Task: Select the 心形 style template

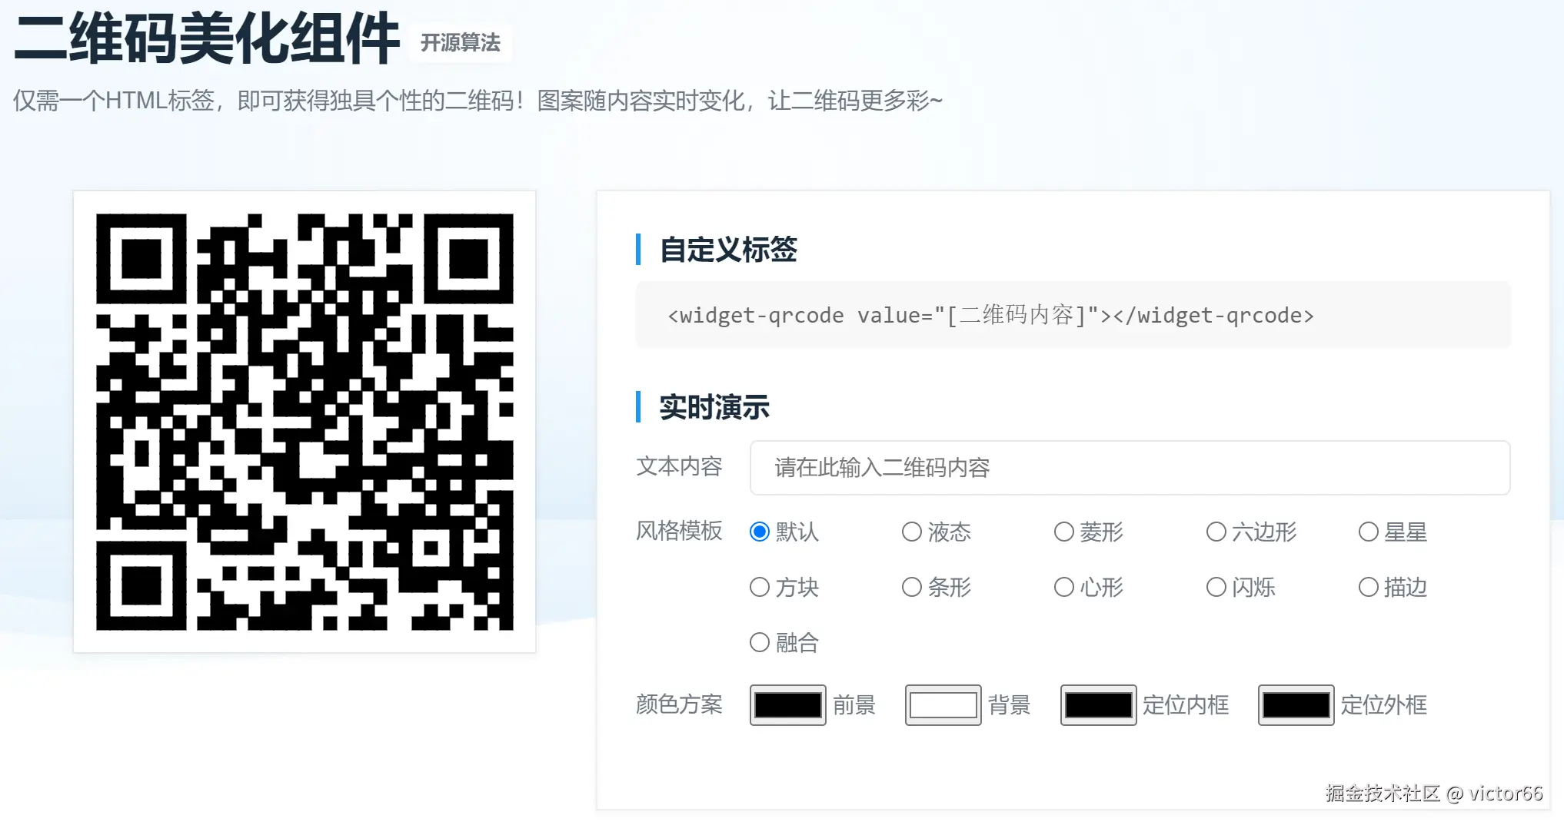Action: (1063, 587)
